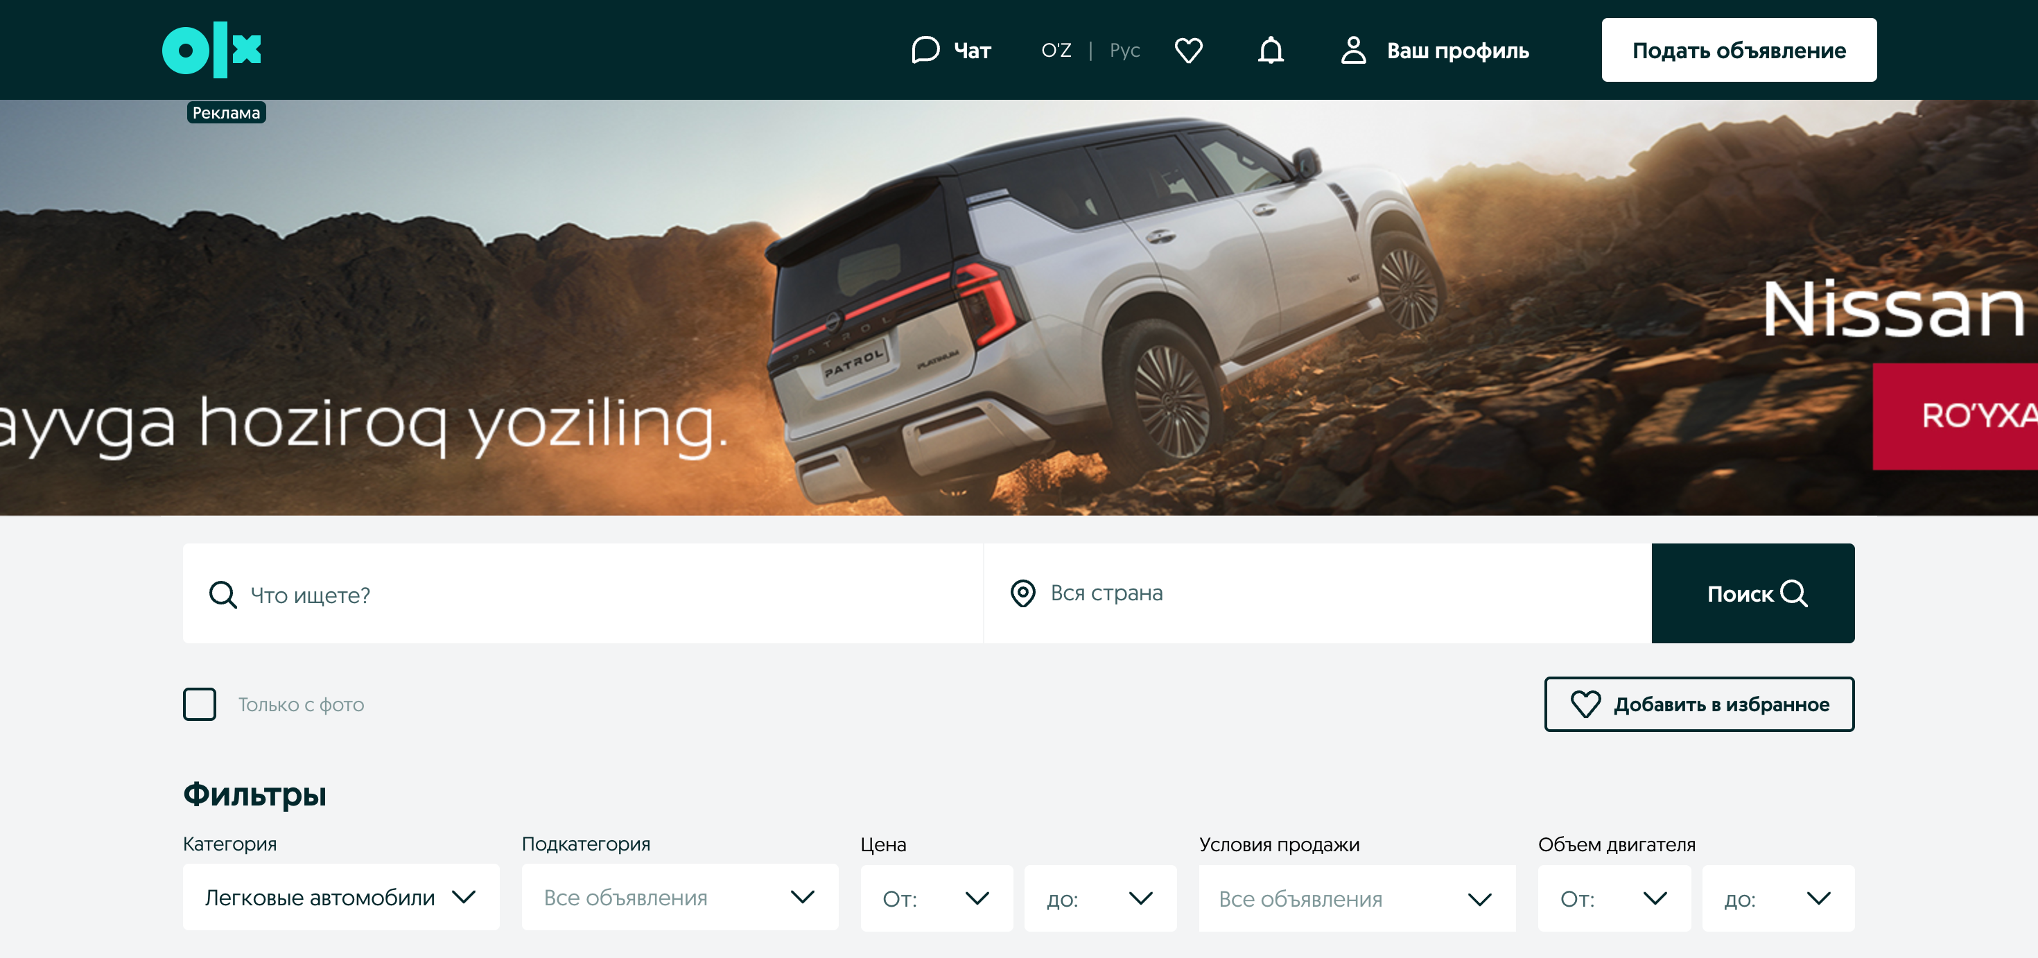Toggle the Только с фото checkbox

pyautogui.click(x=200, y=704)
